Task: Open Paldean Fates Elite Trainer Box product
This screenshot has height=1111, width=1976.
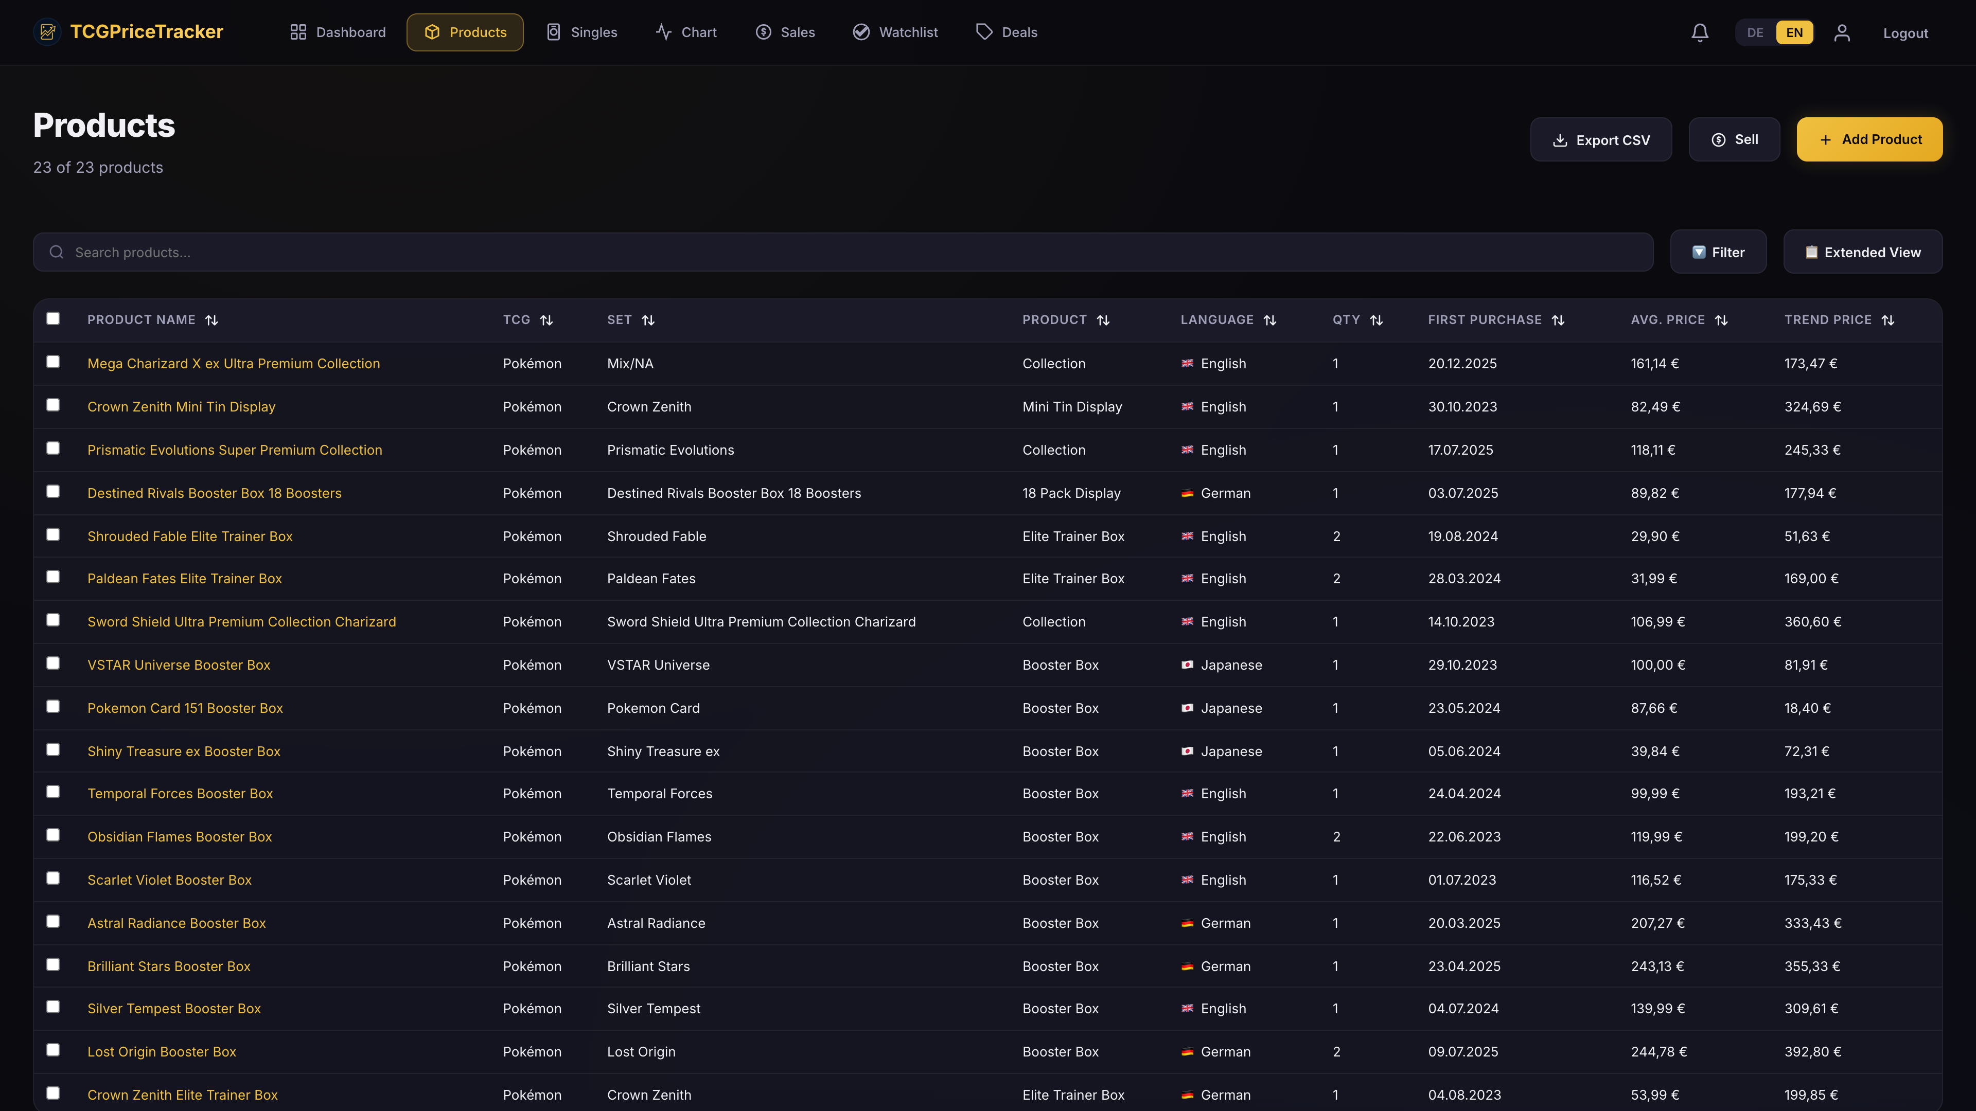Action: coord(185,579)
